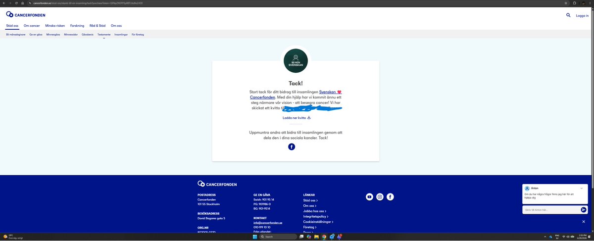This screenshot has height=241, width=594.
Task: Open Cancerfonden's Facebook page from the footer
Action: point(390,197)
